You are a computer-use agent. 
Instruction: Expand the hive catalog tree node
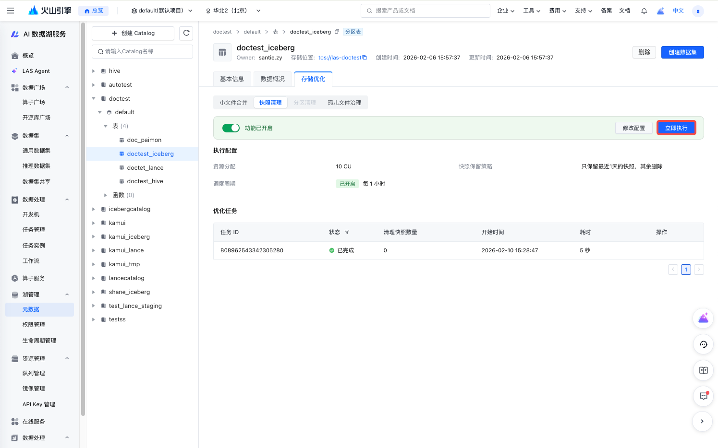[x=94, y=71]
